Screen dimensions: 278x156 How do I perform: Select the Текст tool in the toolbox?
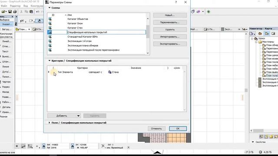tap(5, 52)
